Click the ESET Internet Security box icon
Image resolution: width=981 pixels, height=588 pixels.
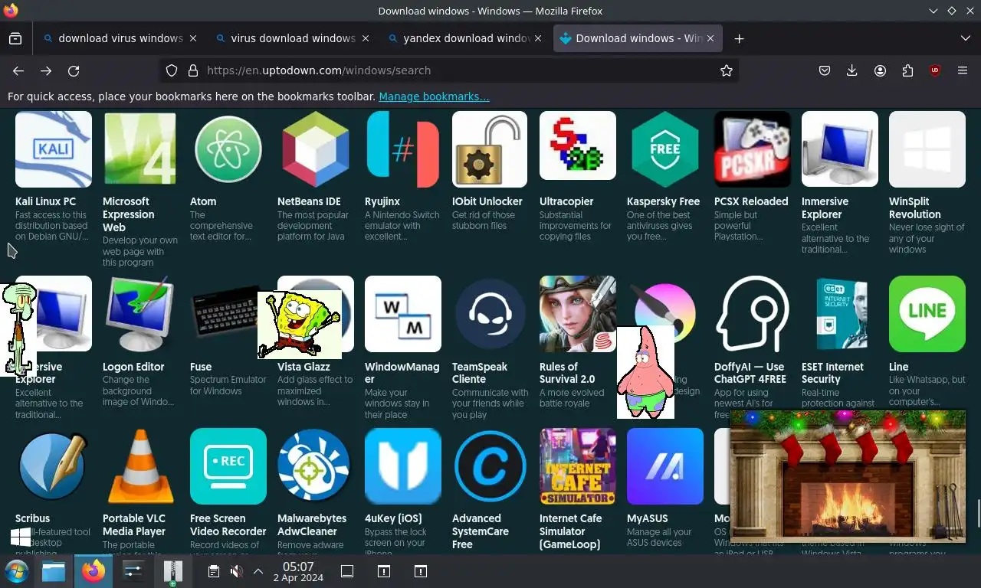click(x=840, y=314)
